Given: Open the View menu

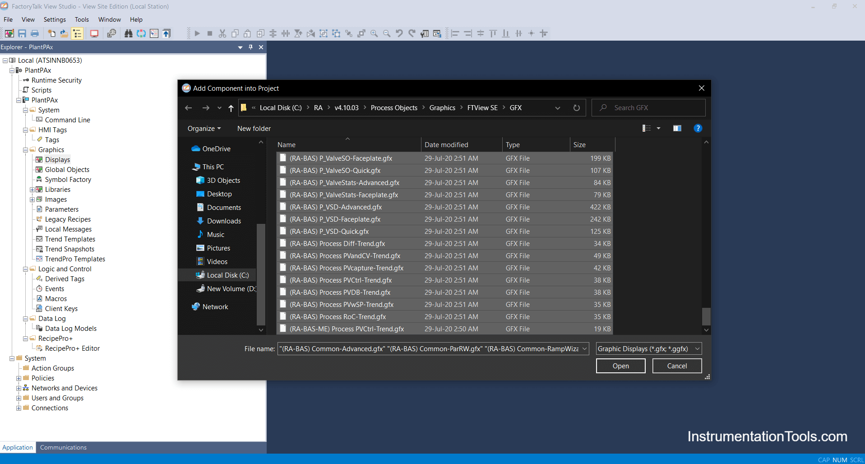Looking at the screenshot, I should 28,19.
